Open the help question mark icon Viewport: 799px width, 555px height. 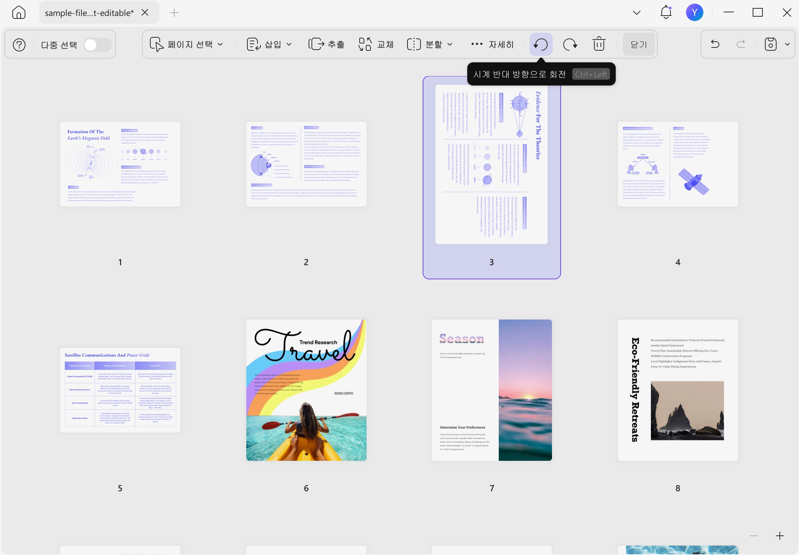[x=19, y=45]
